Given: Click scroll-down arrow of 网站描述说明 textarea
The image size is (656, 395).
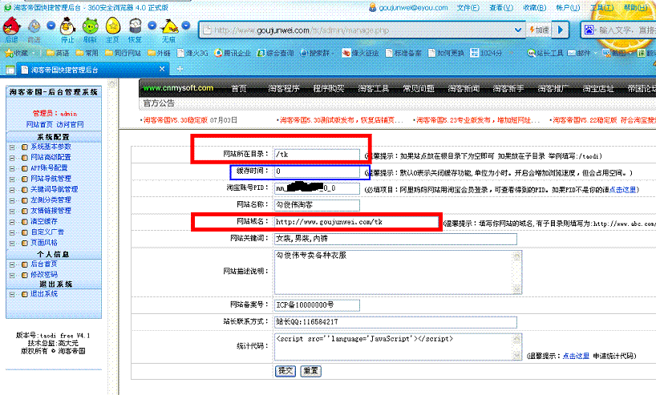Looking at the screenshot, I should coord(517,288).
